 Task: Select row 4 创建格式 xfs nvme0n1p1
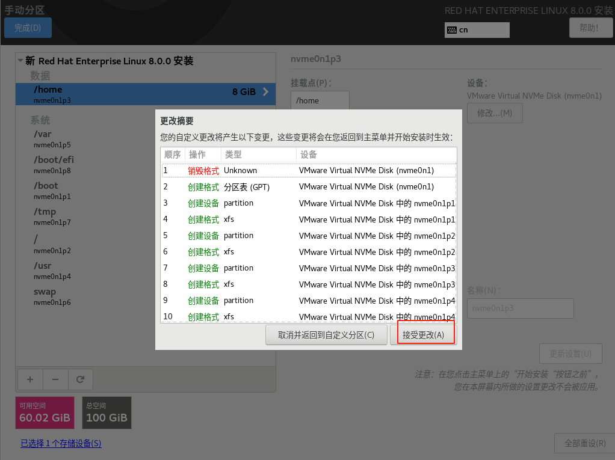coord(309,219)
